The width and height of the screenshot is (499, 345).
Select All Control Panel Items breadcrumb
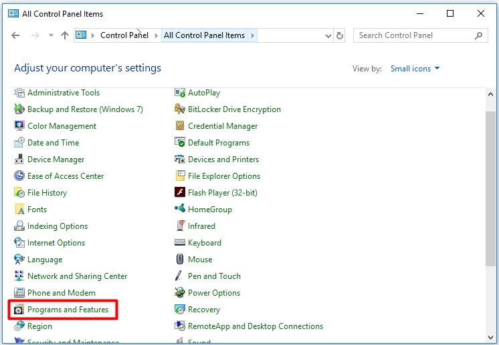(x=204, y=35)
